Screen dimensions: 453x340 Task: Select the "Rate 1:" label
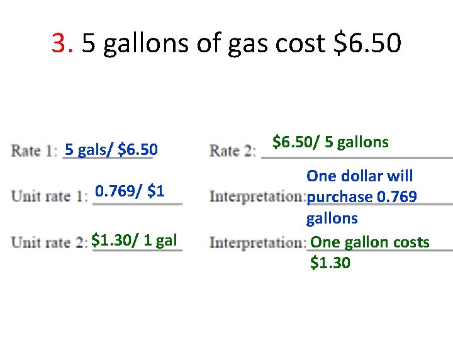tap(35, 150)
